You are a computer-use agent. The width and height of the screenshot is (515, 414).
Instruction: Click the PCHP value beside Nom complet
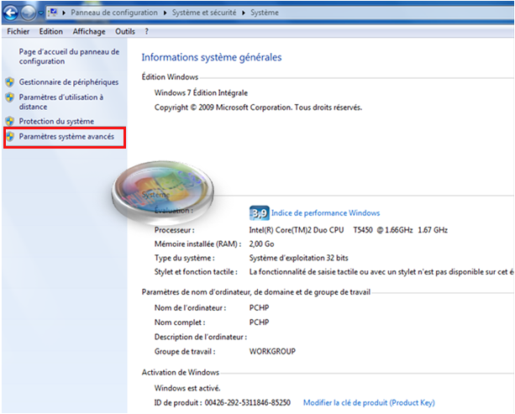tap(259, 322)
